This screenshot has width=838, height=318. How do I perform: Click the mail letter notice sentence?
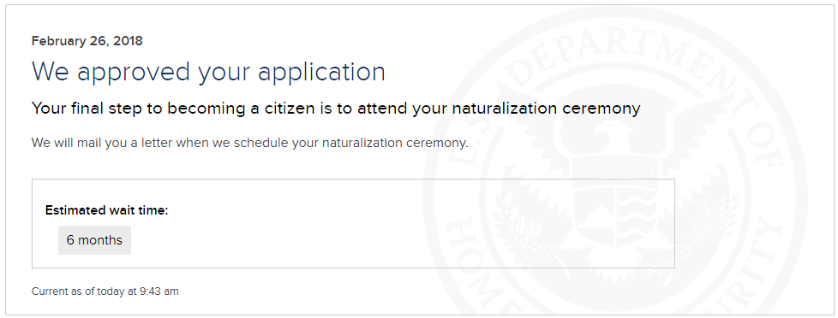(x=249, y=143)
